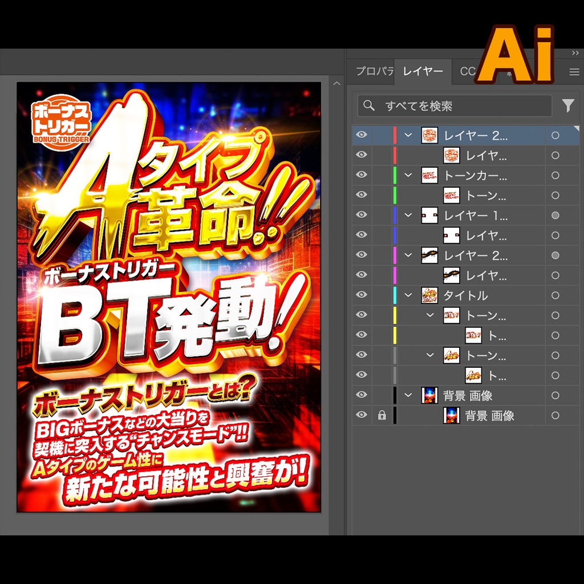The width and height of the screenshot is (584, 584).
Task: Collapse the トーンカー layer group
Action: (407, 176)
